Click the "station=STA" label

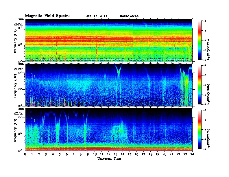(x=129, y=16)
